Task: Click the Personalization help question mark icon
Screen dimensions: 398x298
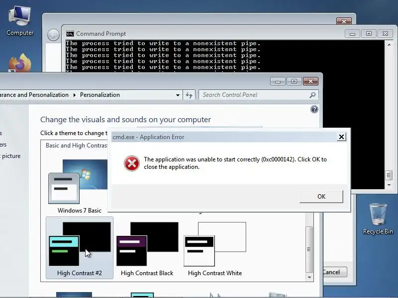Action: (x=314, y=109)
